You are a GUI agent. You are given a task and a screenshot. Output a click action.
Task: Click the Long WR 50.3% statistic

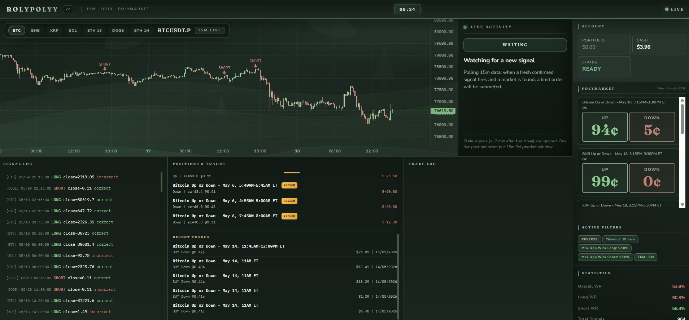[631, 297]
